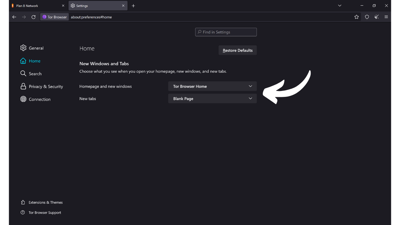Open the security level shield icon
This screenshot has width=400, height=225.
(367, 17)
